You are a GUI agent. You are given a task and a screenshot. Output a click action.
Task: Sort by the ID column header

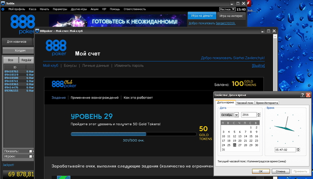coord(15,67)
